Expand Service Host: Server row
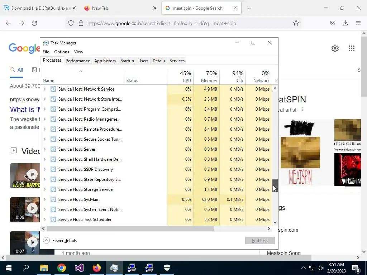The width and height of the screenshot is (367, 275). (45, 149)
